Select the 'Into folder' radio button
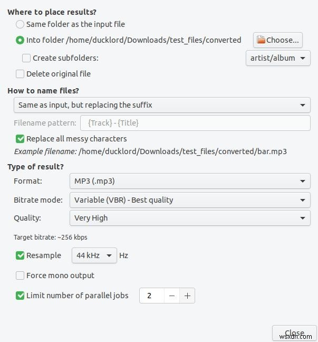 pos(20,40)
